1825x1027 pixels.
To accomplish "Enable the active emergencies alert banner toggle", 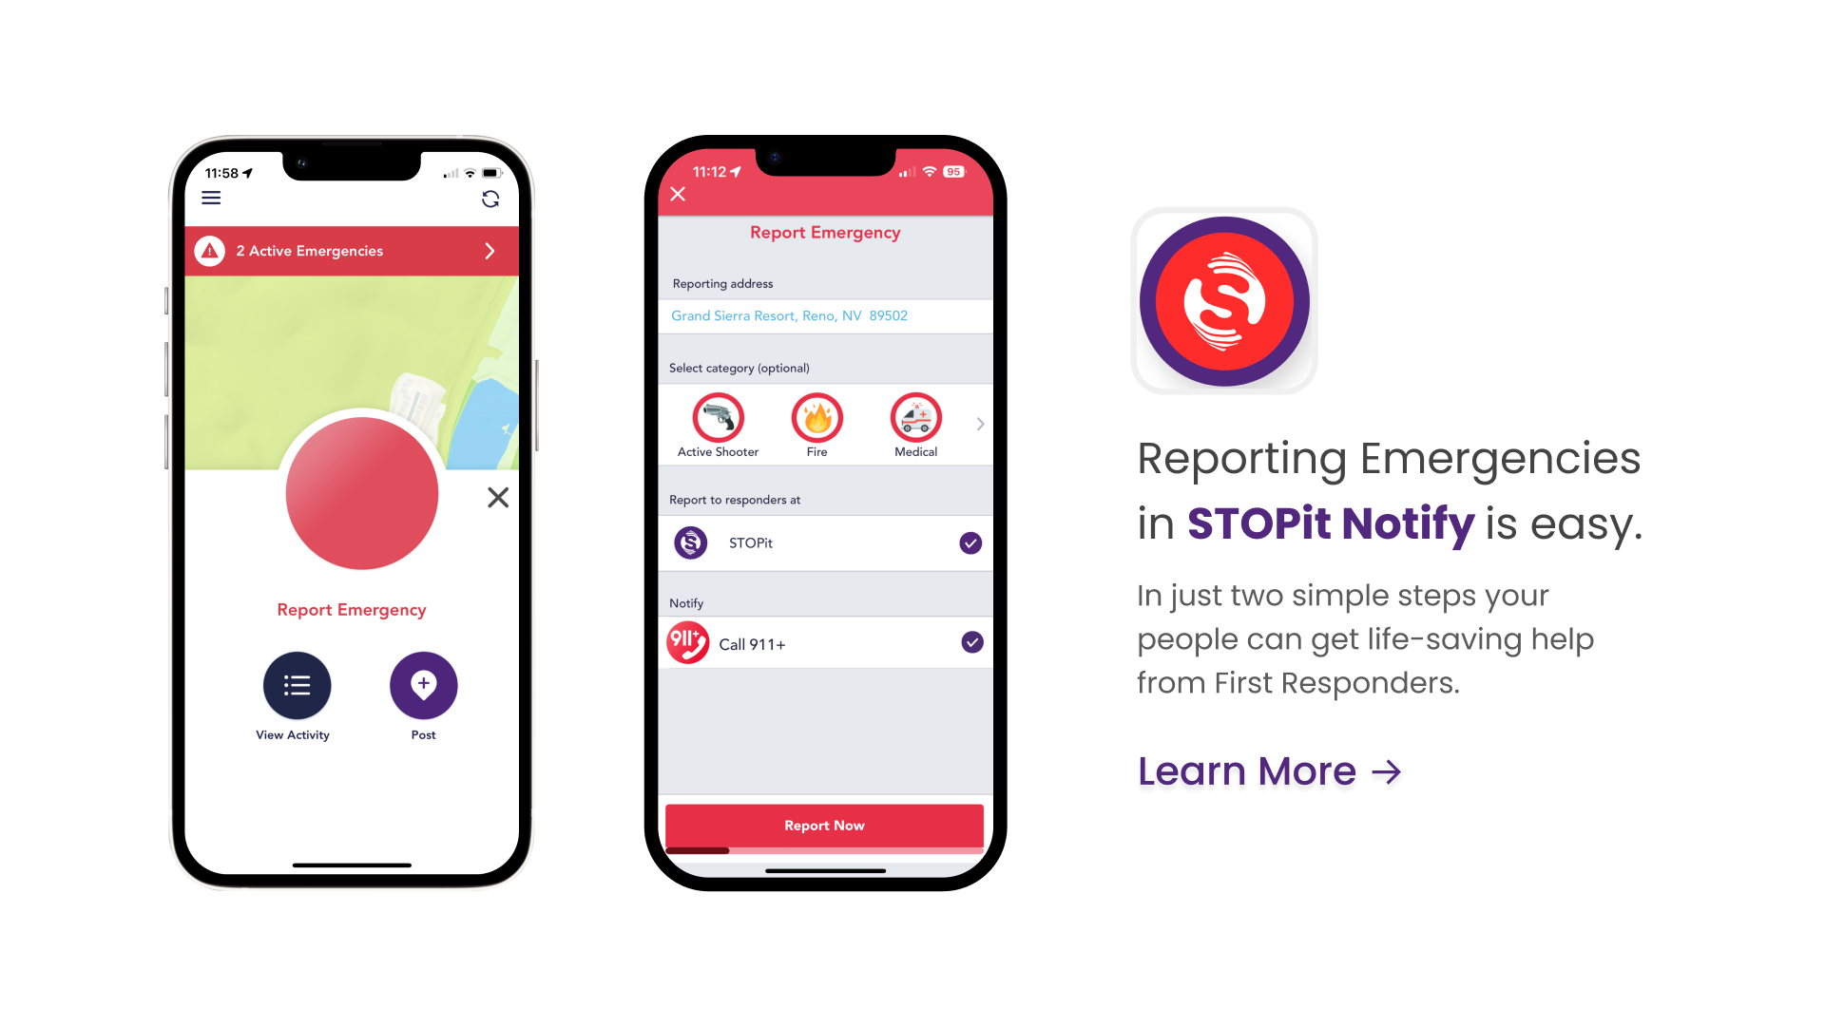I will 491,251.
